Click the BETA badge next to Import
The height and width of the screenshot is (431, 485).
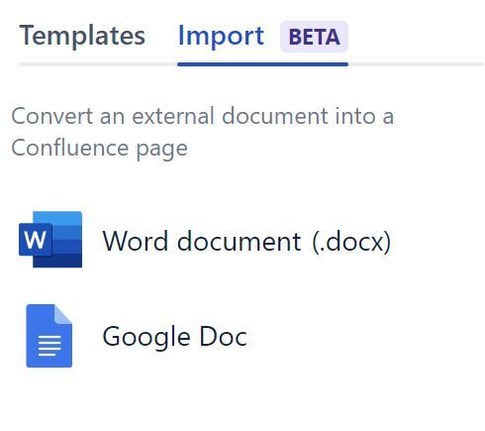click(314, 37)
